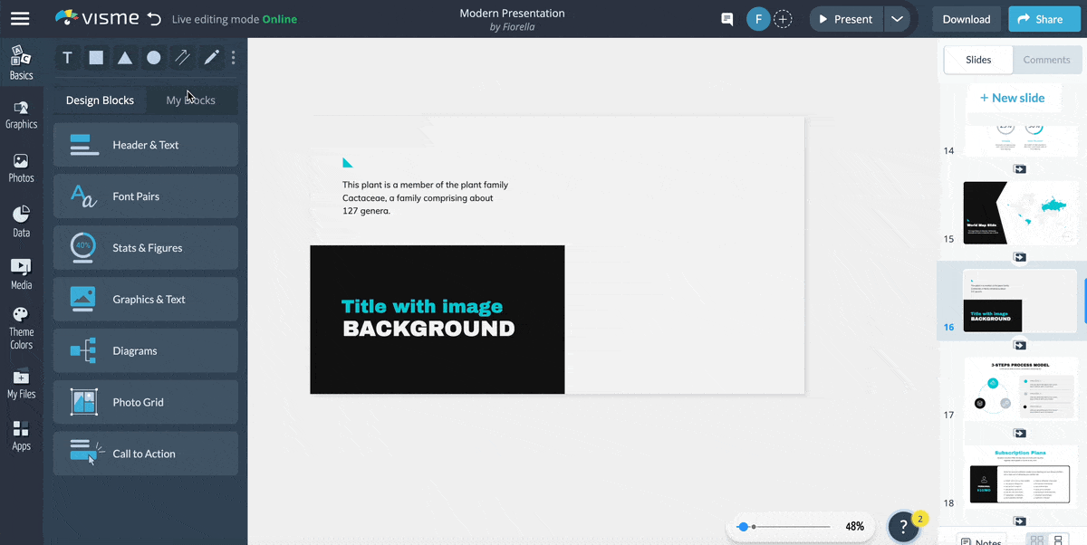Choose the pen drawing tool

tap(211, 58)
